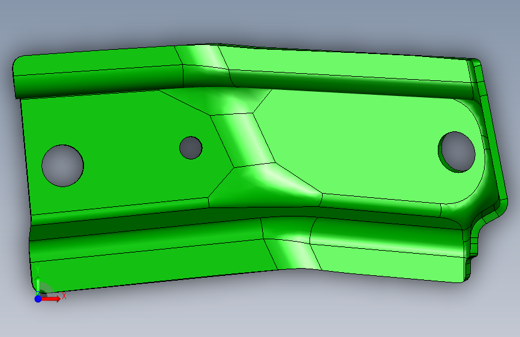Select the circular hole at the right end
This screenshot has width=520, height=337.
click(x=456, y=152)
